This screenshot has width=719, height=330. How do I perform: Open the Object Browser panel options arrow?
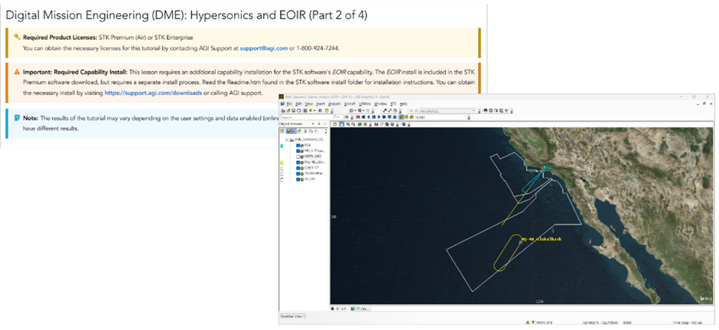[x=313, y=124]
